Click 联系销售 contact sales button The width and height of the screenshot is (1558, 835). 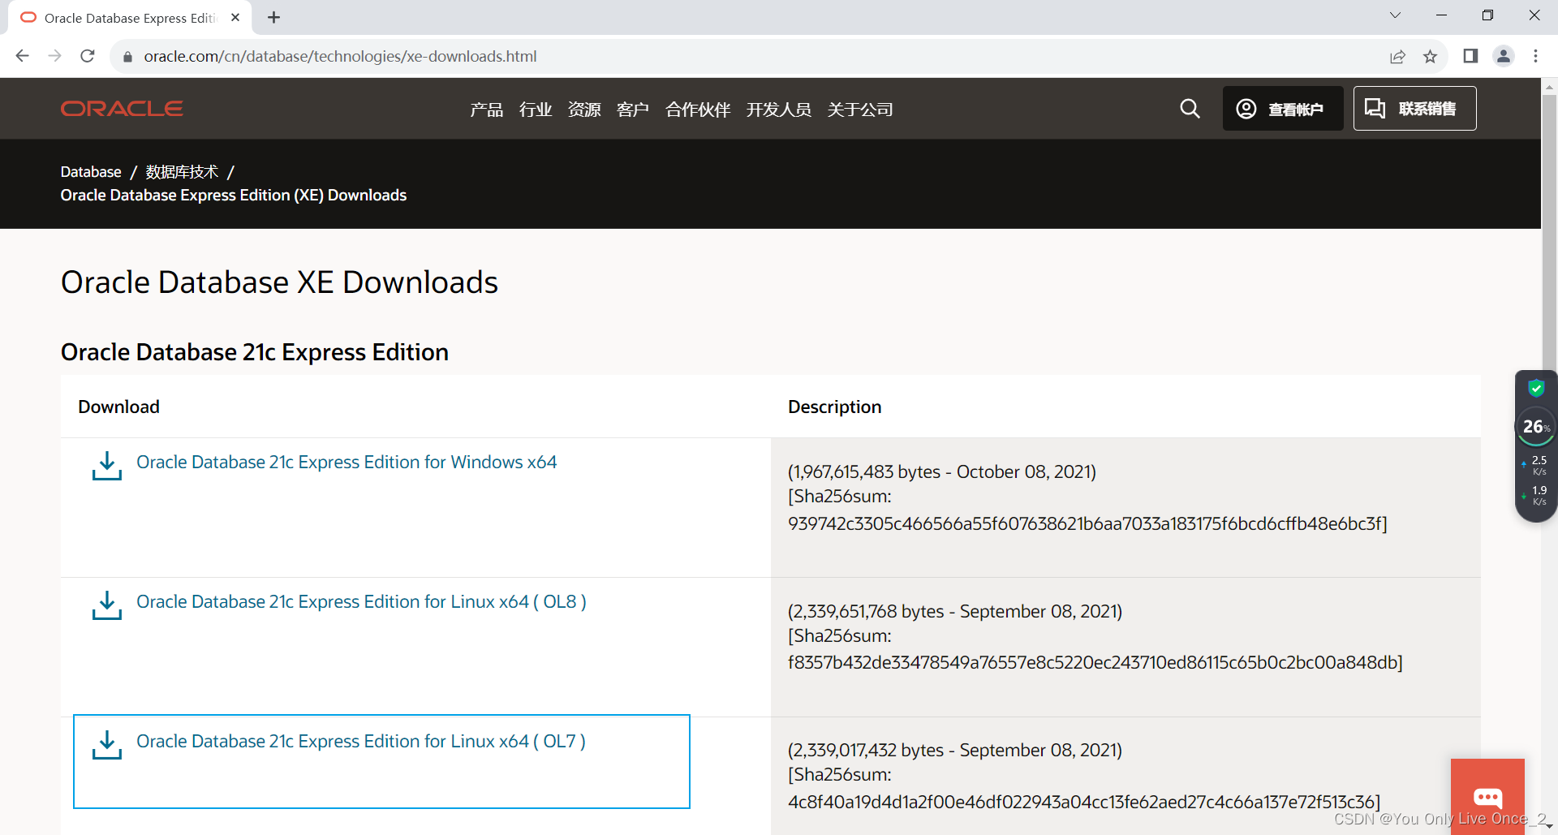click(x=1414, y=109)
